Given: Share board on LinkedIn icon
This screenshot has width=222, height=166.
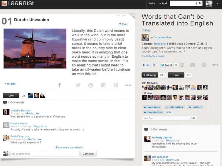Looking at the screenshot, I should click(x=182, y=65).
